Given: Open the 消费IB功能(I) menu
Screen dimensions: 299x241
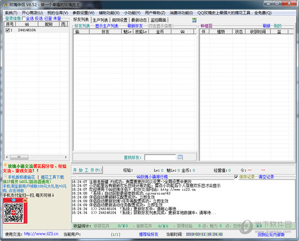Looking at the screenshot, I should click(x=182, y=13).
